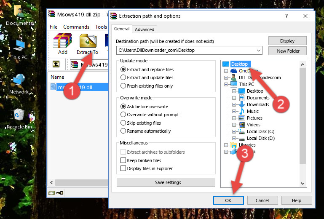Expand the Local Disk (C:) node
This screenshot has width=324, height=219.
point(234,131)
